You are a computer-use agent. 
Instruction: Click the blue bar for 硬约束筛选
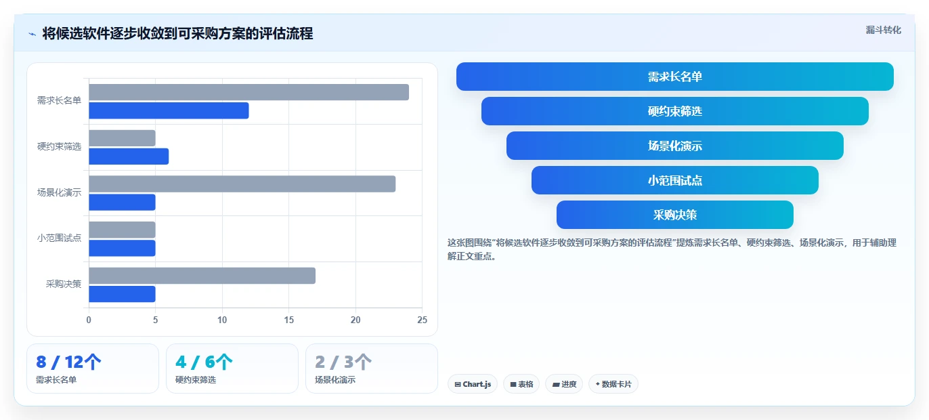tap(129, 156)
